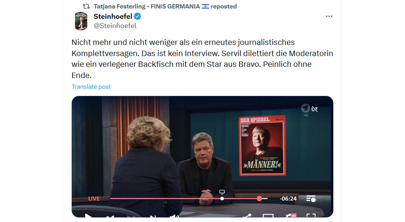
Task: Toggle the volume speaker icon
Action: click(175, 216)
